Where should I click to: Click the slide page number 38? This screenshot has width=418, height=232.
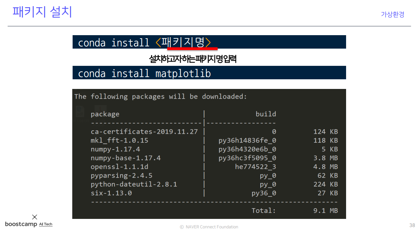tap(412, 225)
